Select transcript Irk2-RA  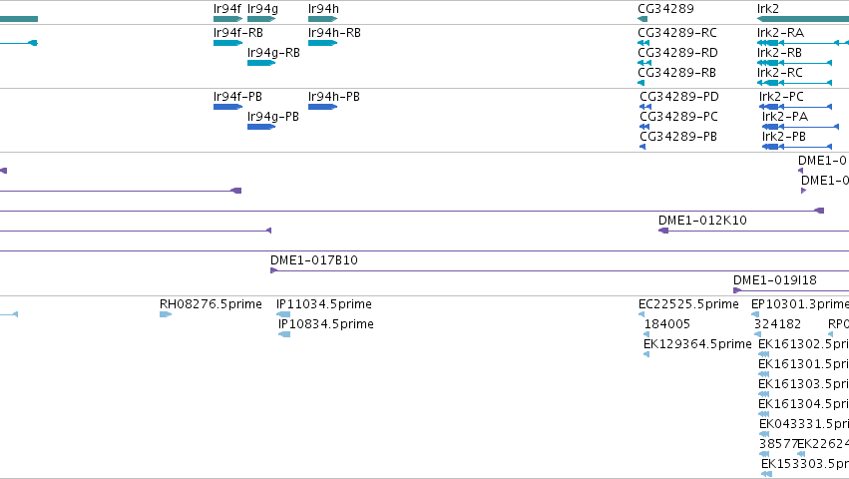pos(803,43)
